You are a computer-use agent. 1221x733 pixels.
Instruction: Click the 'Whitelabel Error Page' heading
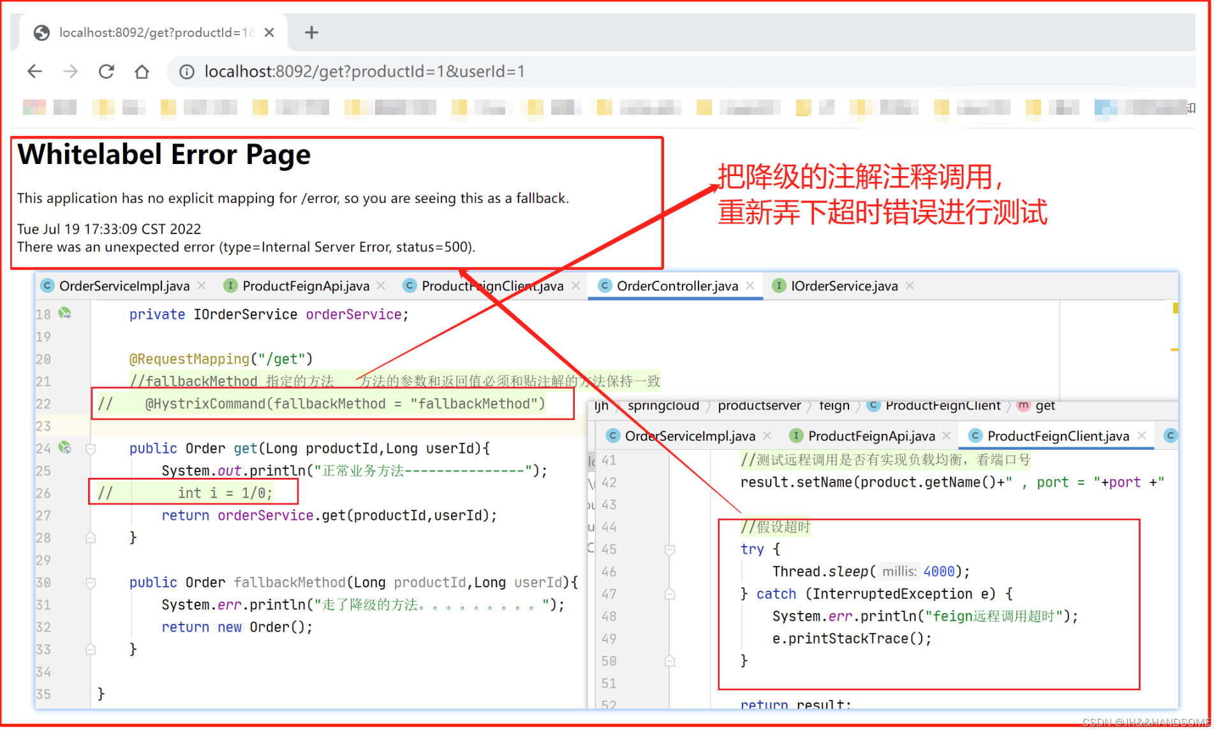point(164,155)
